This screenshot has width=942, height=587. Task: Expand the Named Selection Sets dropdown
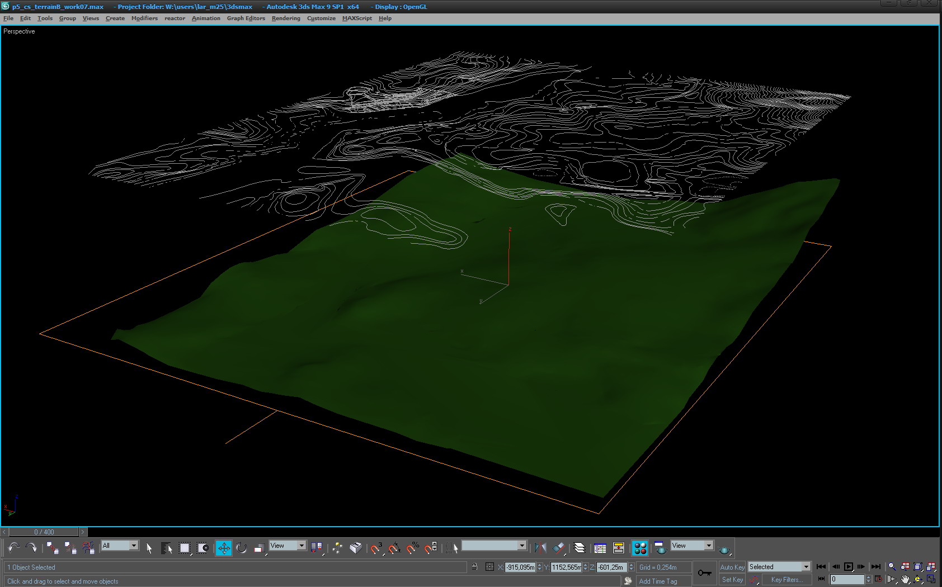click(x=494, y=546)
